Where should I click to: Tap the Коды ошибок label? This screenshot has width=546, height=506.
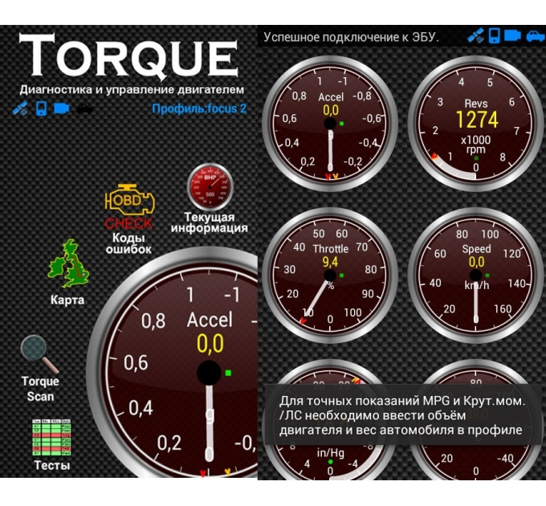coord(128,243)
